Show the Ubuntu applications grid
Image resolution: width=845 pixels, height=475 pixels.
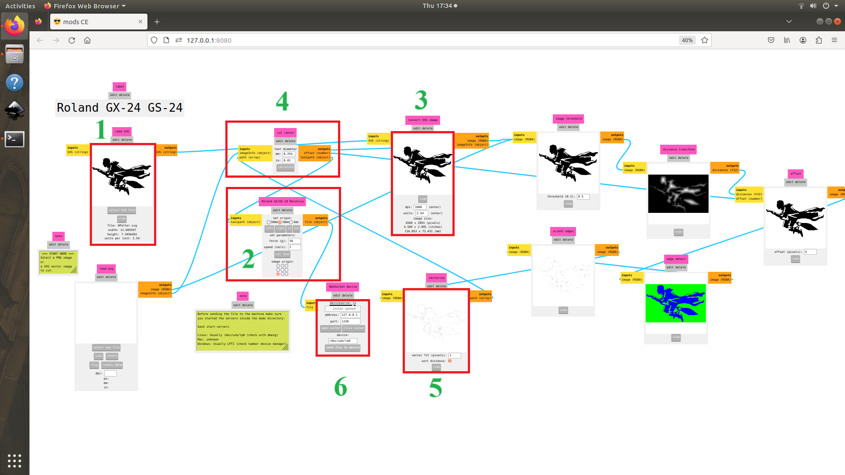click(x=14, y=460)
